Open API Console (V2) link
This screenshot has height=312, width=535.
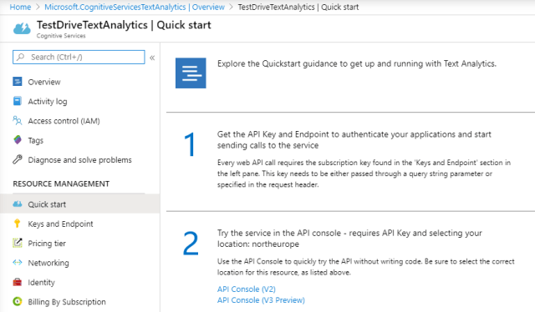[247, 289]
